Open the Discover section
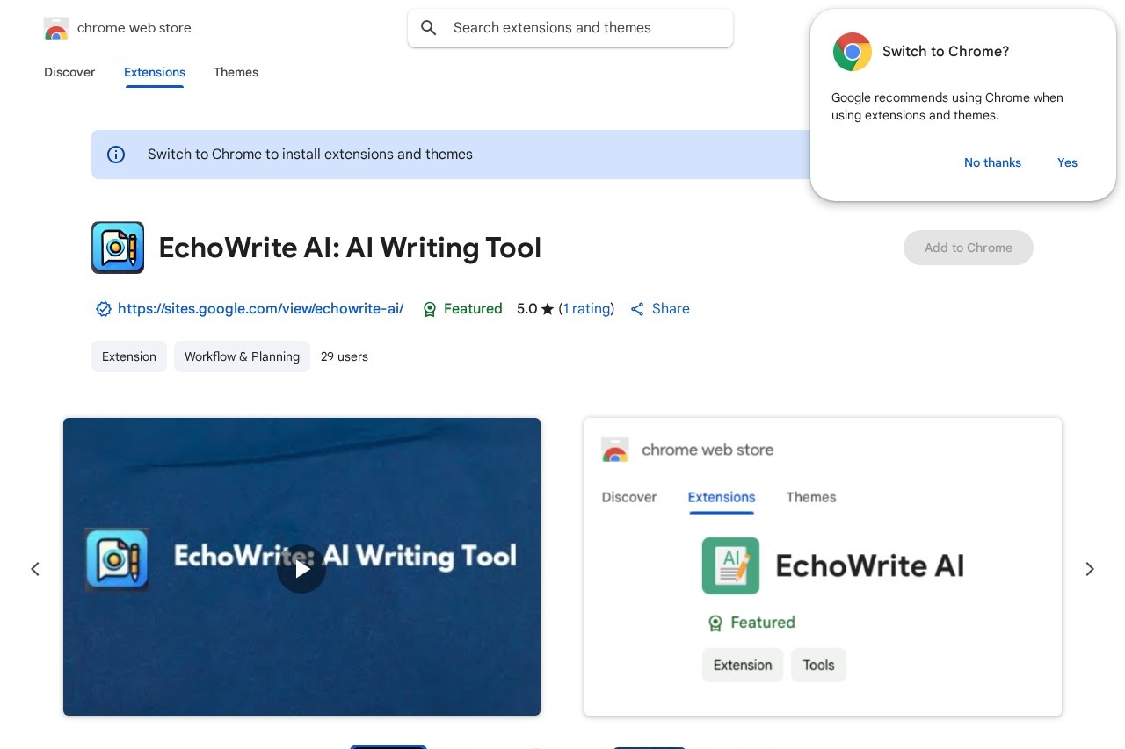Image resolution: width=1125 pixels, height=749 pixels. click(x=69, y=72)
